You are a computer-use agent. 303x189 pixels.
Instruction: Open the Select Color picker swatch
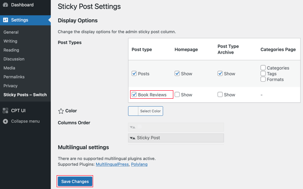[133, 111]
